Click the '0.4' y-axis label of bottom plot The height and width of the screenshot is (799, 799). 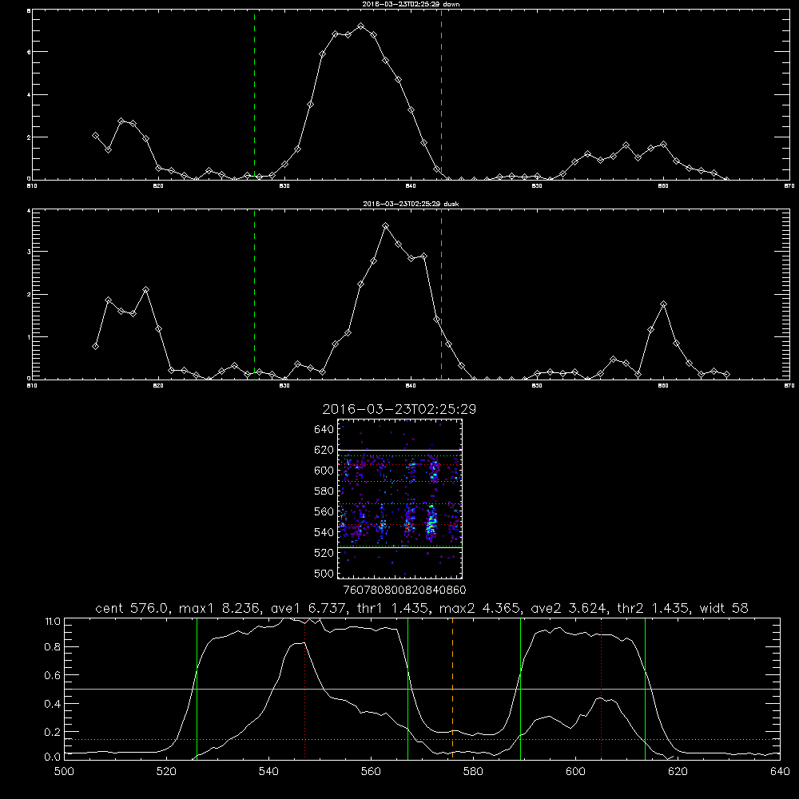click(53, 704)
